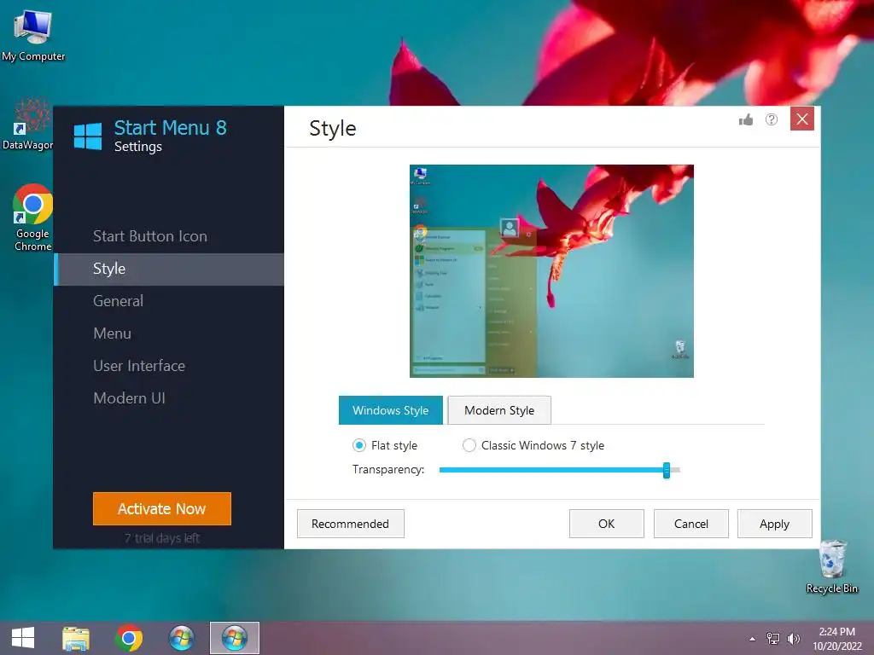
Task: Select the Style sidebar item
Action: click(169, 269)
